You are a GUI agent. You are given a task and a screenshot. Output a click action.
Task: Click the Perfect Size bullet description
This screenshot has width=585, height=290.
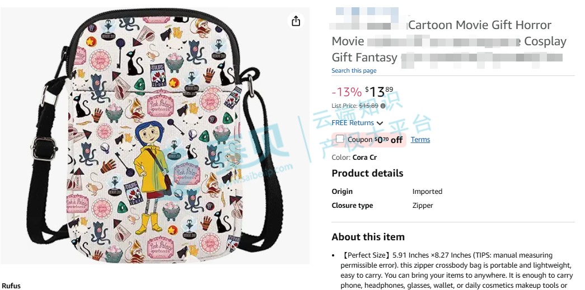tap(456, 270)
